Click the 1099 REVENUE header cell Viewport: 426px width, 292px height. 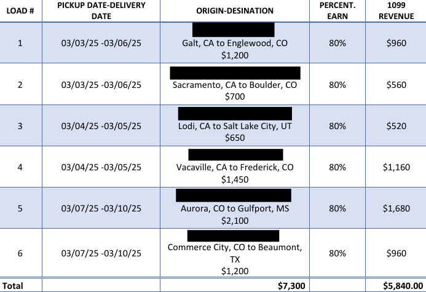coord(396,11)
